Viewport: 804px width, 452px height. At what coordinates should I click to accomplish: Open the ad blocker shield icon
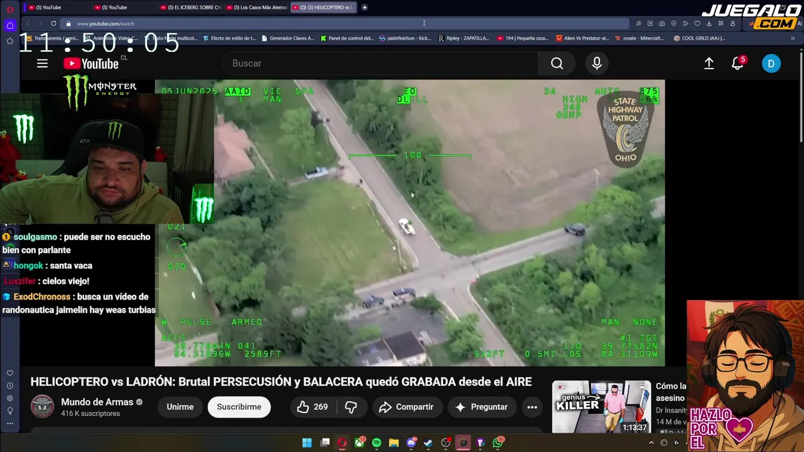[x=673, y=24]
